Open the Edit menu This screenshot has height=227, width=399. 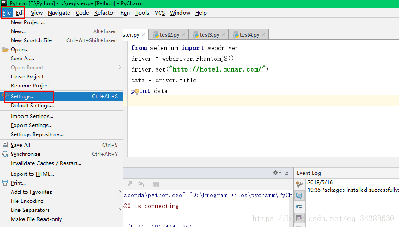tap(20, 13)
